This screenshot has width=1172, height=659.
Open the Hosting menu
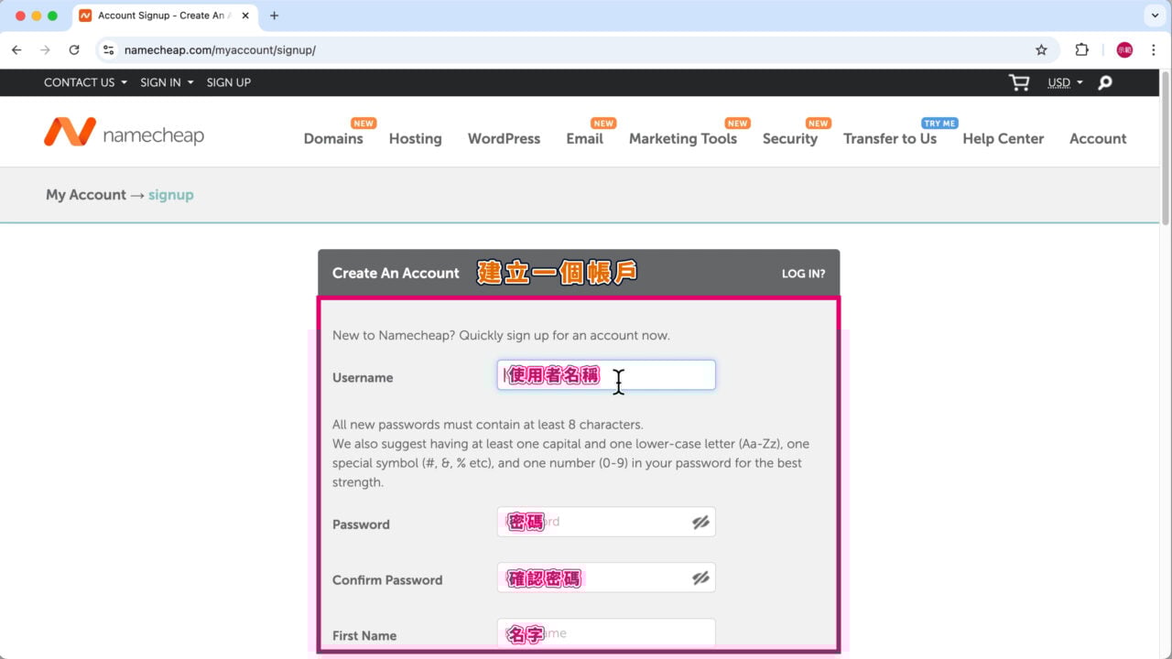[x=415, y=139]
